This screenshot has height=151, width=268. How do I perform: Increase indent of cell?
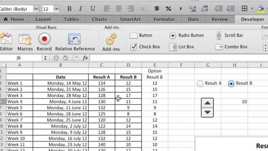tap(230, 8)
